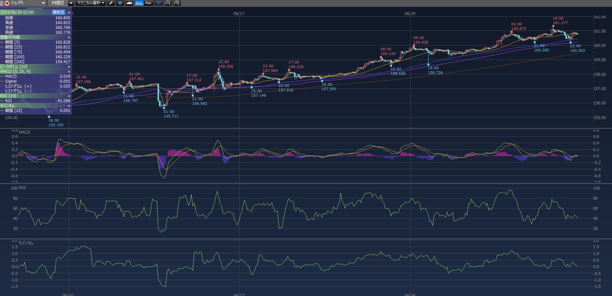Switch chart pricing to Ask

click(148, 3)
